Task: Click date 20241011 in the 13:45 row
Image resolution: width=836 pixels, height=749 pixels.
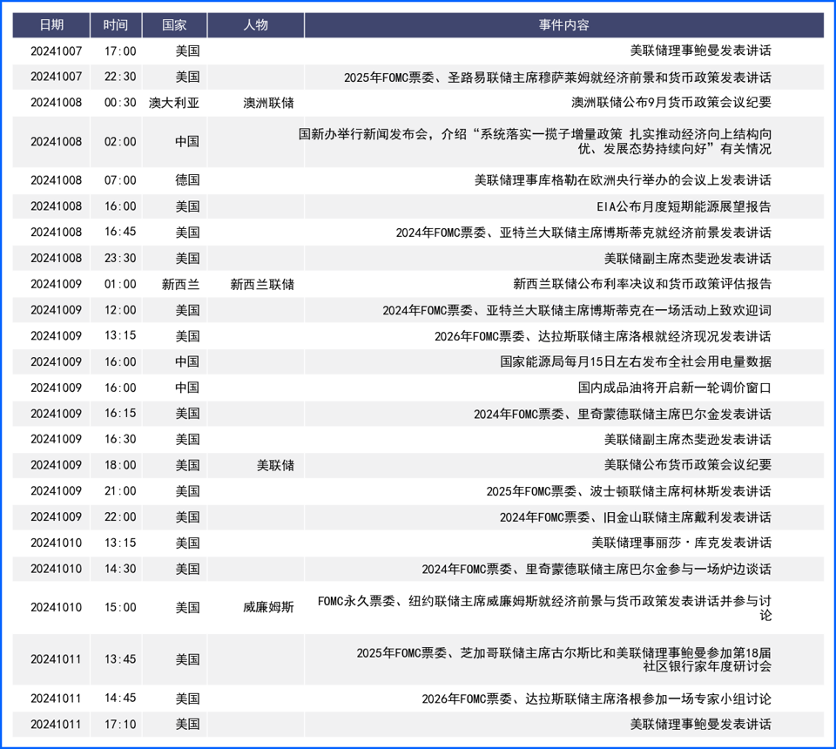Action: point(56,659)
